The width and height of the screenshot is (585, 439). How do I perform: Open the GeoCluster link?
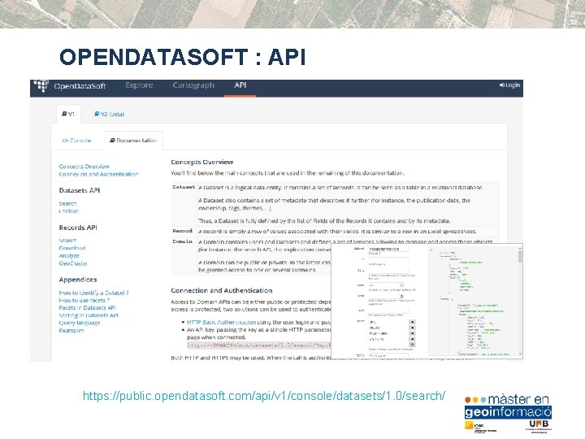[x=73, y=263]
